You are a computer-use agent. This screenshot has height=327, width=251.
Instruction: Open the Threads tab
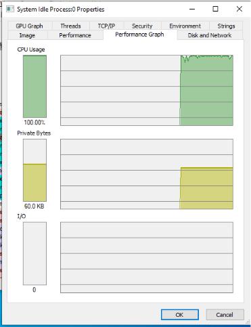point(70,26)
